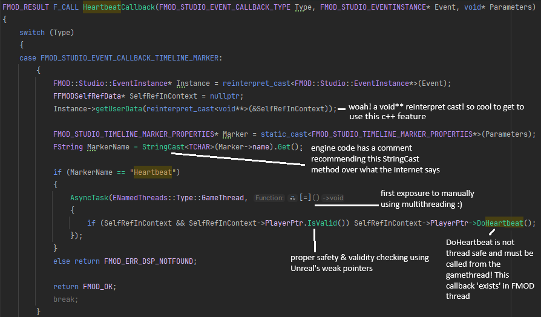Select the FMOD_RESULT return type

pos(26,7)
